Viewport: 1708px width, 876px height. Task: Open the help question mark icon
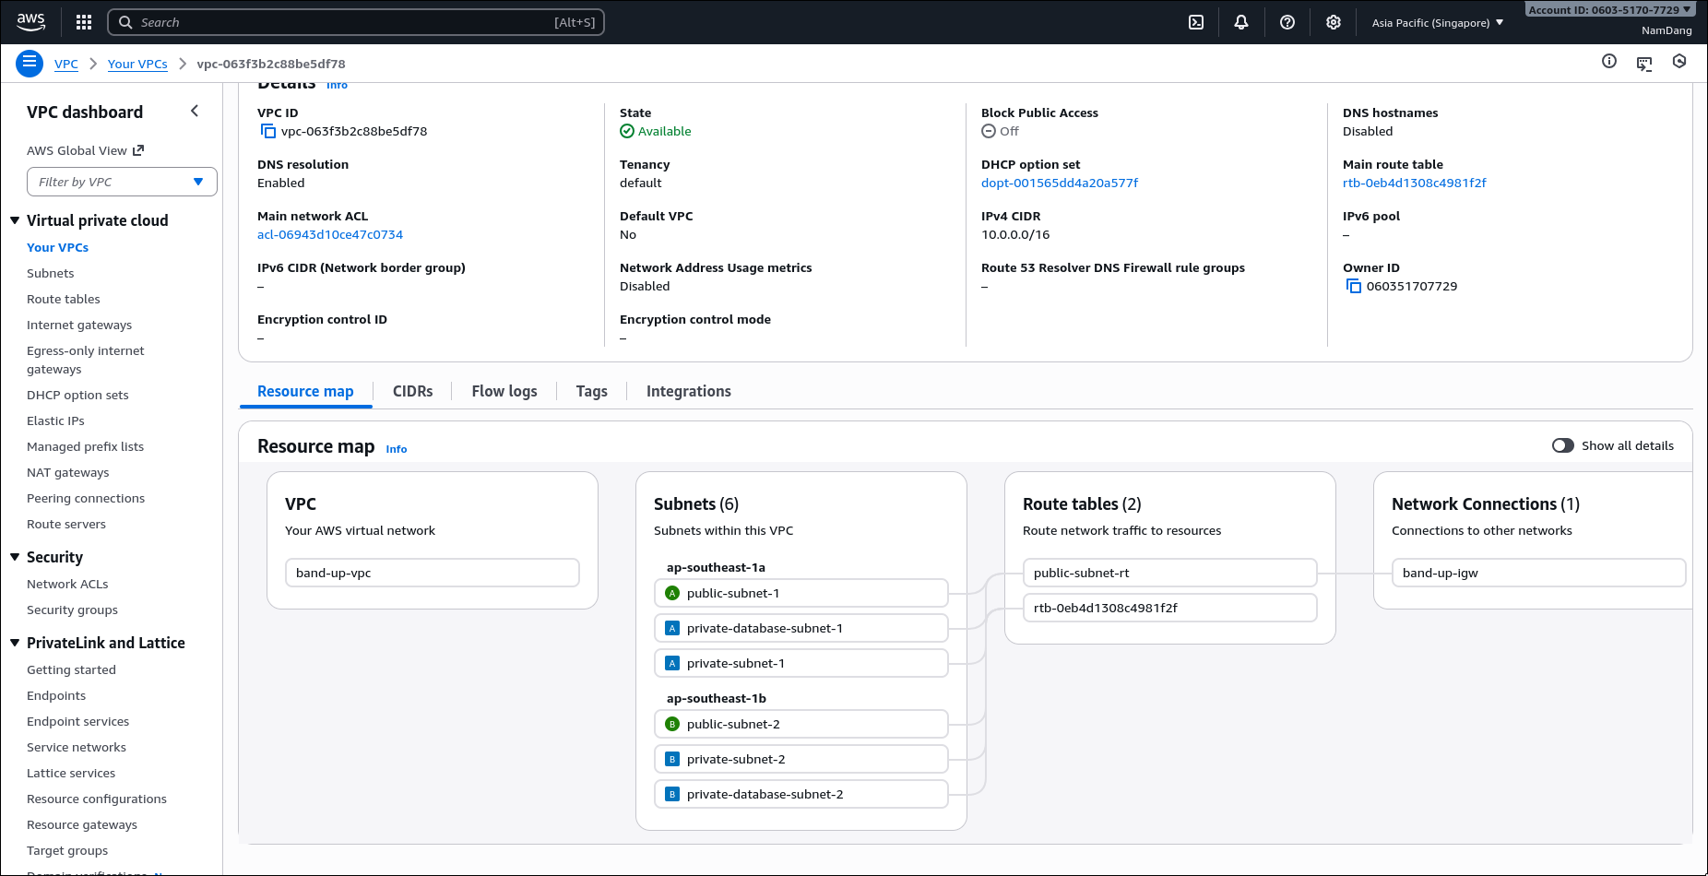click(1287, 22)
